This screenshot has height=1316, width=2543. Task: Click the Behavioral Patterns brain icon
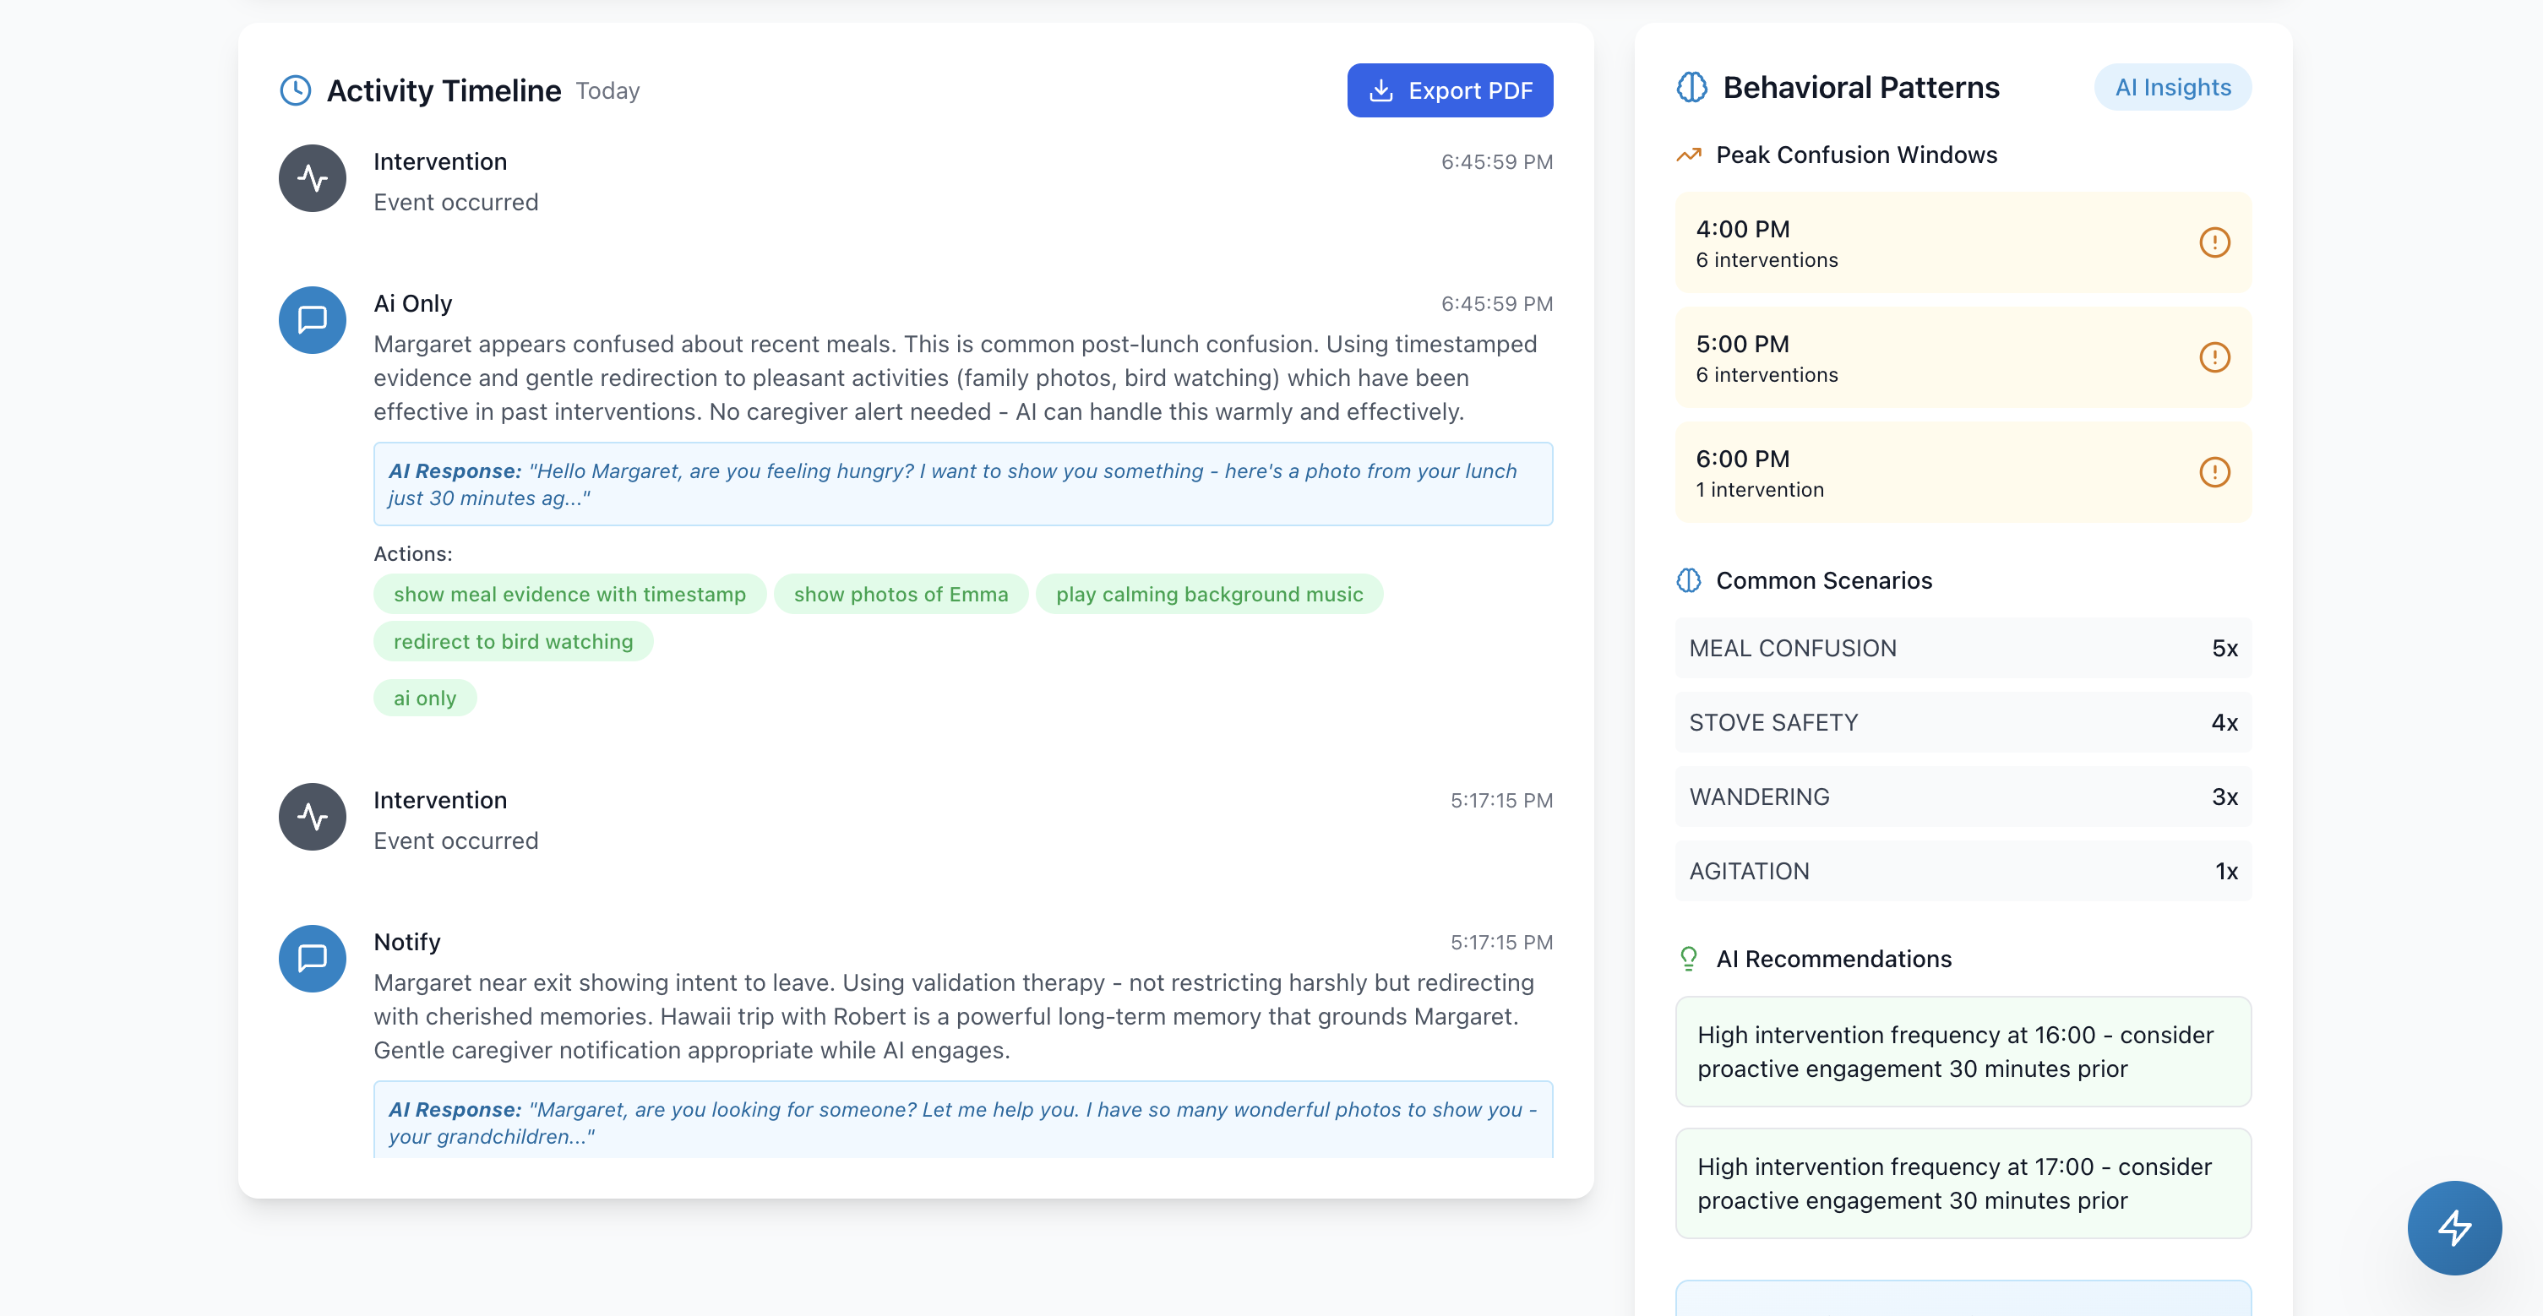tap(1691, 88)
